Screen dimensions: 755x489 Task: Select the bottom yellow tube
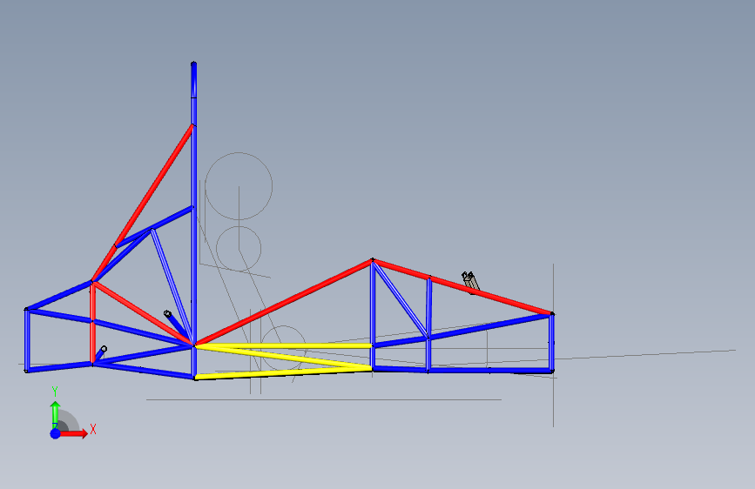(x=284, y=373)
